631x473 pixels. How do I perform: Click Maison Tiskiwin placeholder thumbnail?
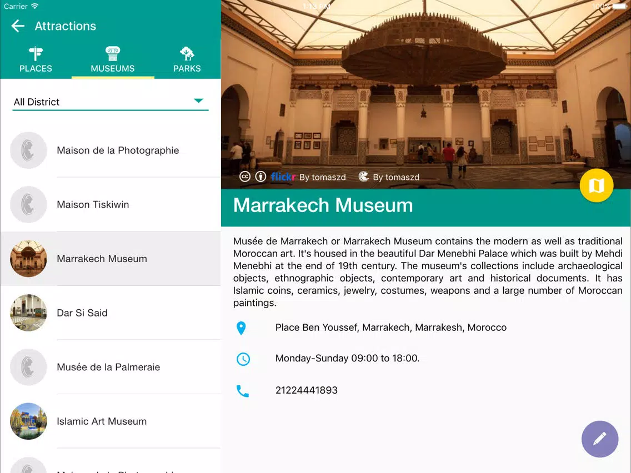[28, 204]
